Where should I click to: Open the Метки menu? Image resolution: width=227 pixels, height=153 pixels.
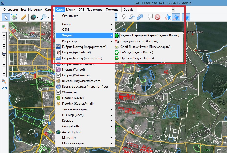point(71,10)
